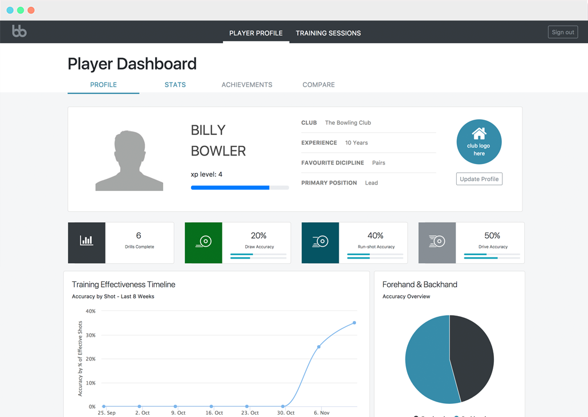
Task: Click the Draw Accuracy progress bars
Action: point(258,256)
